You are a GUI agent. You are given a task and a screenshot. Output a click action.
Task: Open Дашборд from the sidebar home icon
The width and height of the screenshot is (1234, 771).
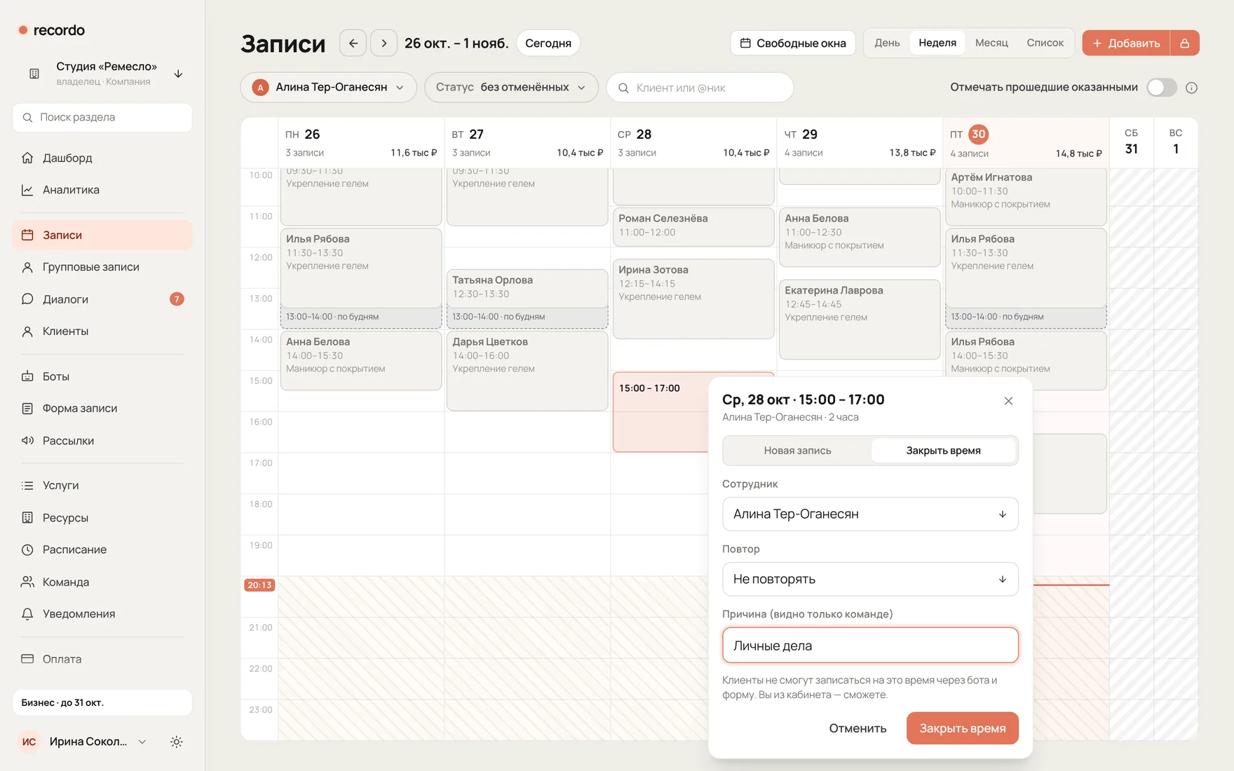pos(27,158)
